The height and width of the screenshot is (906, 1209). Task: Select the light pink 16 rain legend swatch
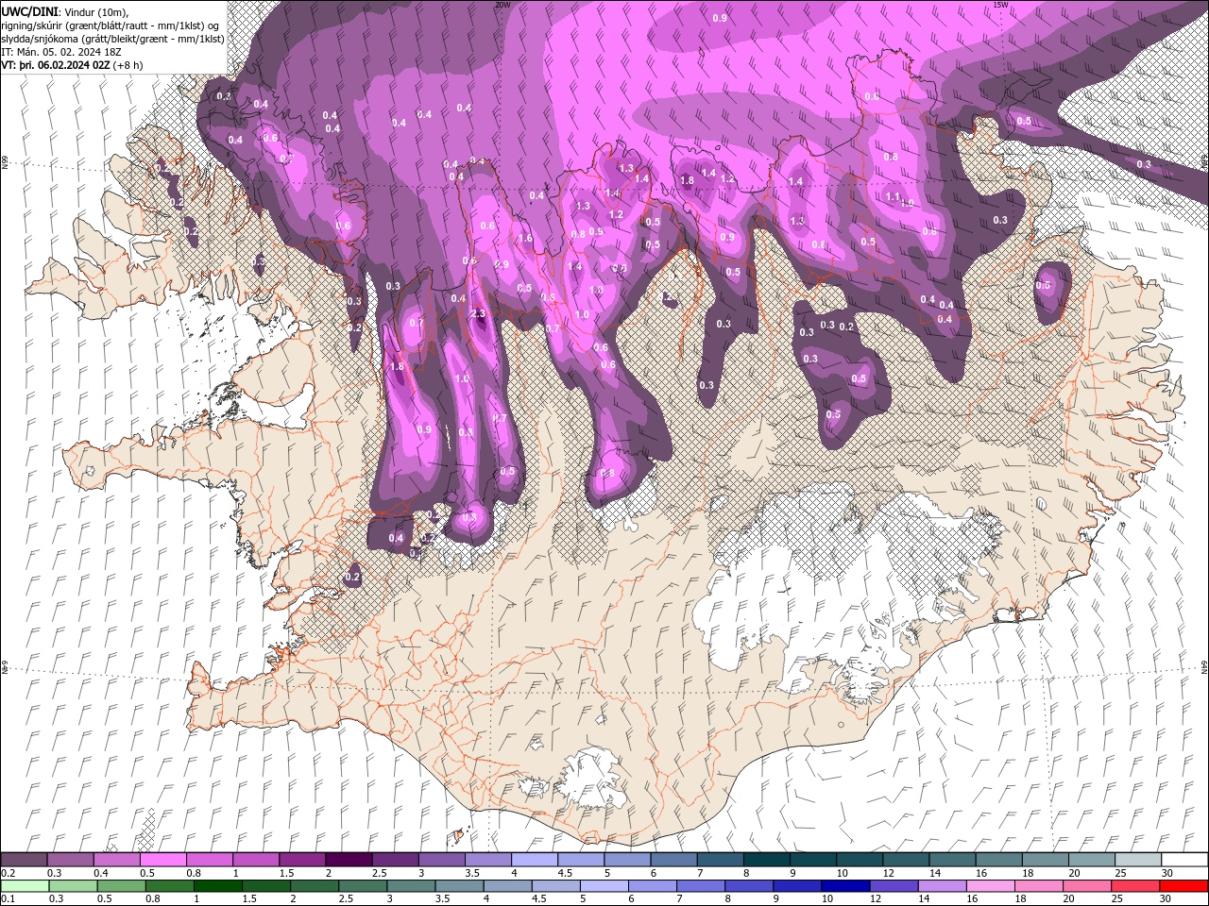[x=990, y=886]
